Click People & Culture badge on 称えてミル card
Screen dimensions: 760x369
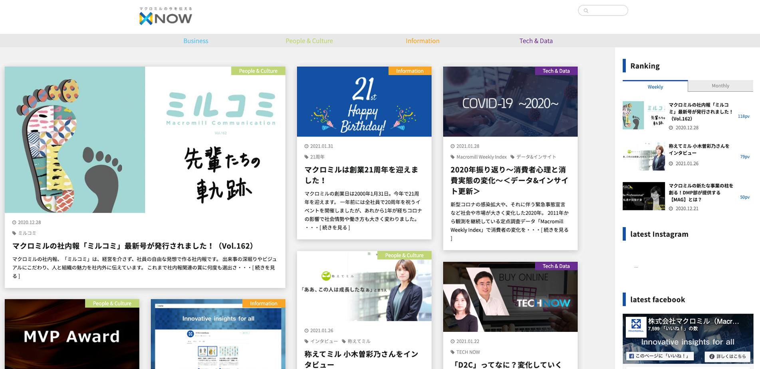[404, 255]
